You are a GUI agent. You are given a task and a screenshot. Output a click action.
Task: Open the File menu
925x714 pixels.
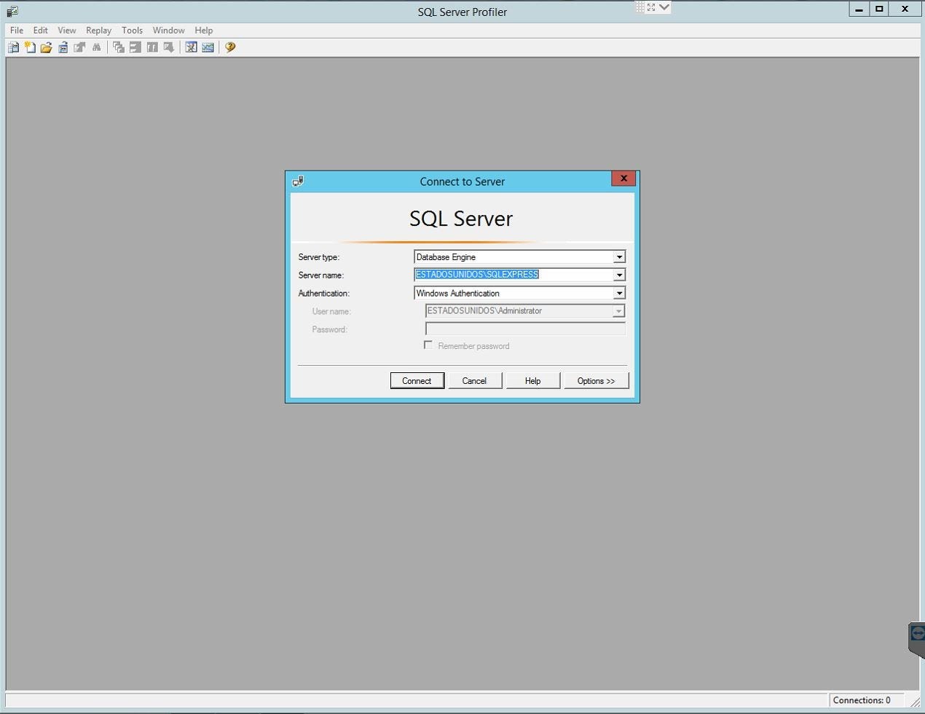click(17, 31)
